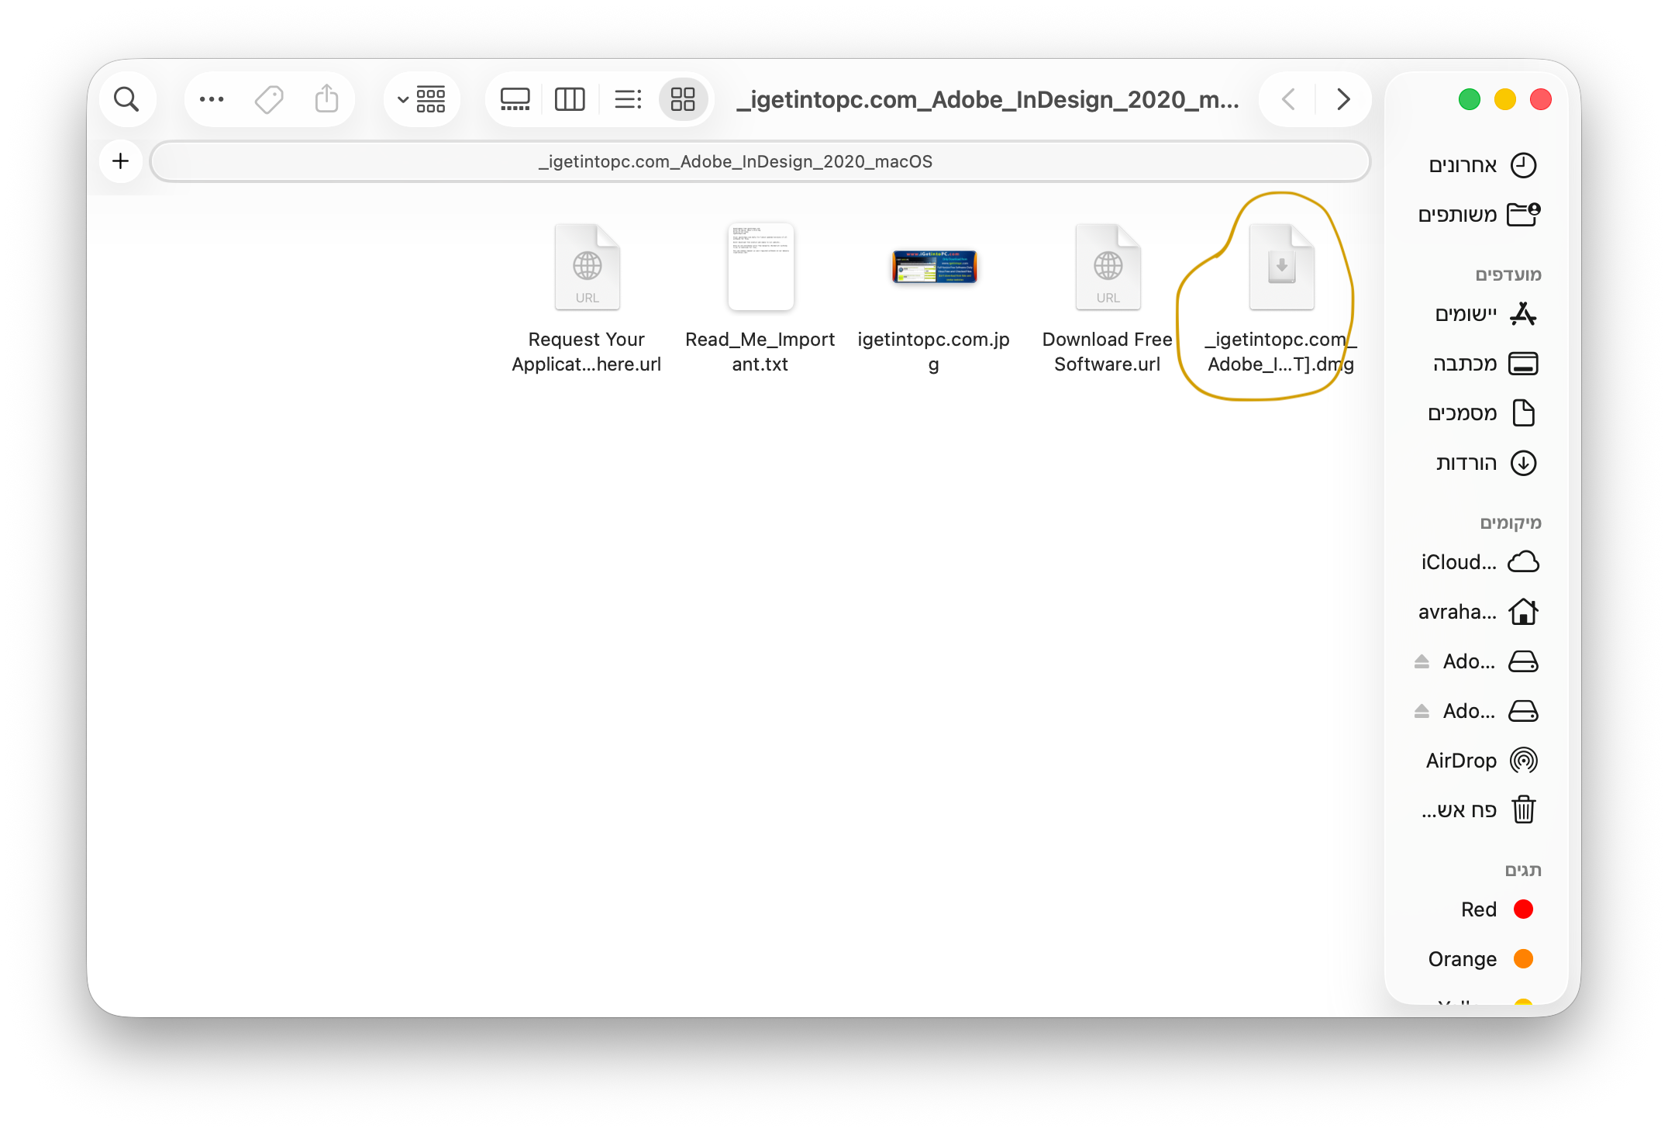
Task: Open the group-by grid dropdown
Action: pos(422,99)
